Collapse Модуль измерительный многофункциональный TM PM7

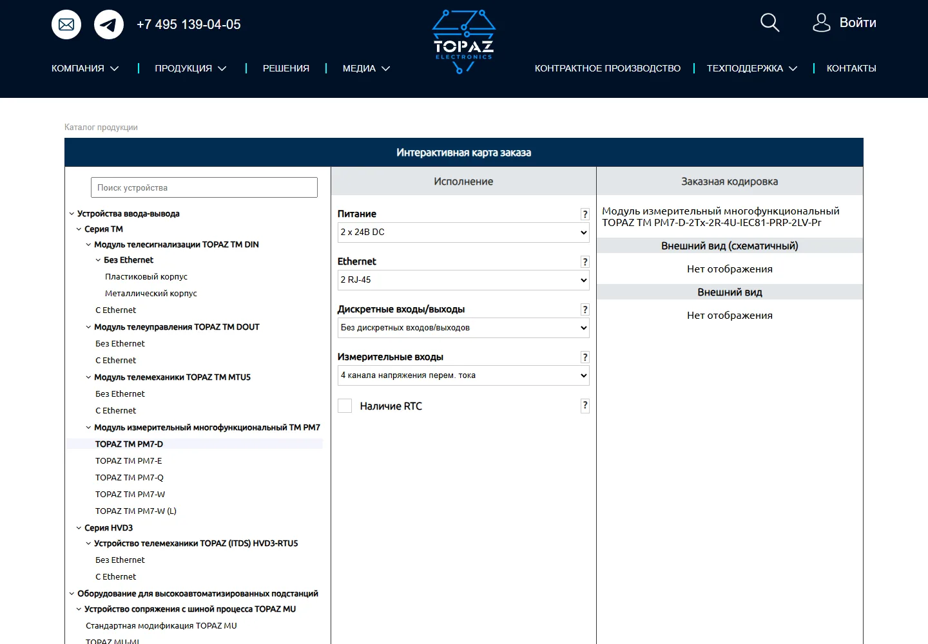[88, 428]
